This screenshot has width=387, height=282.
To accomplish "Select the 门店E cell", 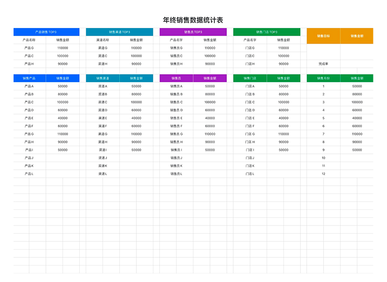I will [x=250, y=118].
